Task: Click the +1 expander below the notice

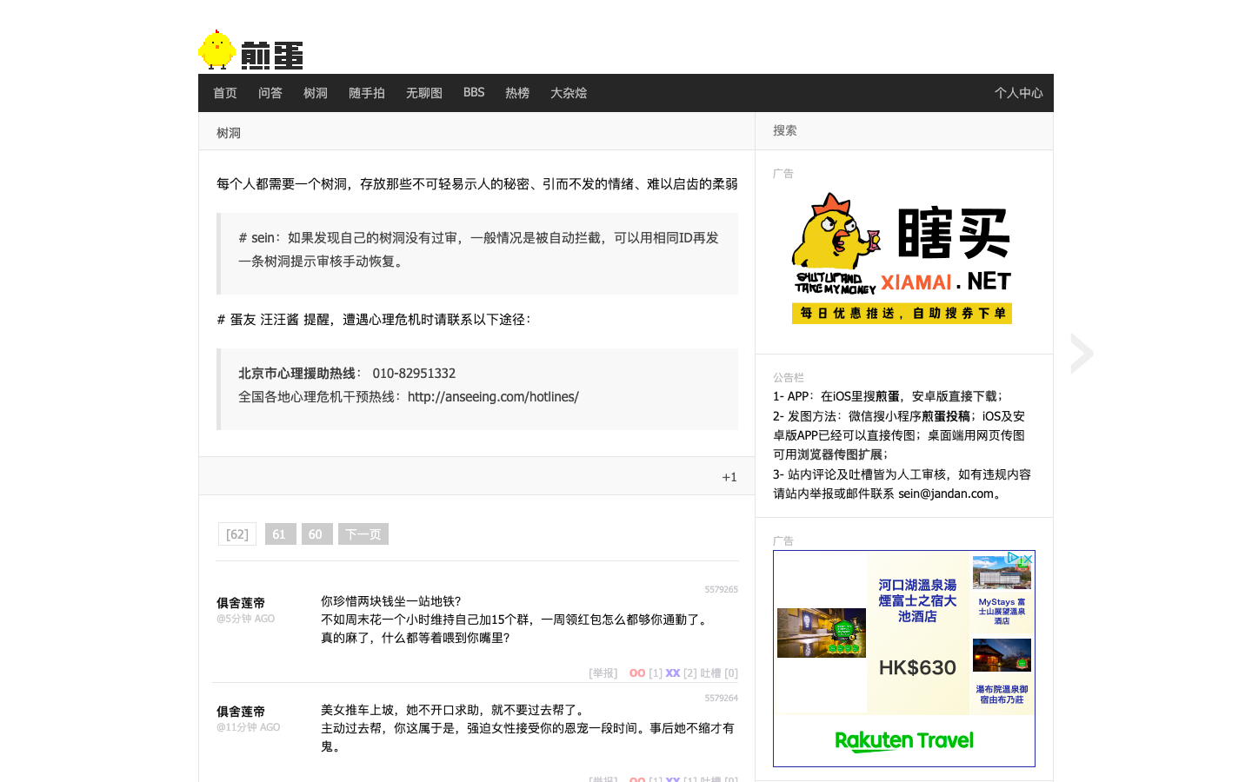Action: coord(729,477)
